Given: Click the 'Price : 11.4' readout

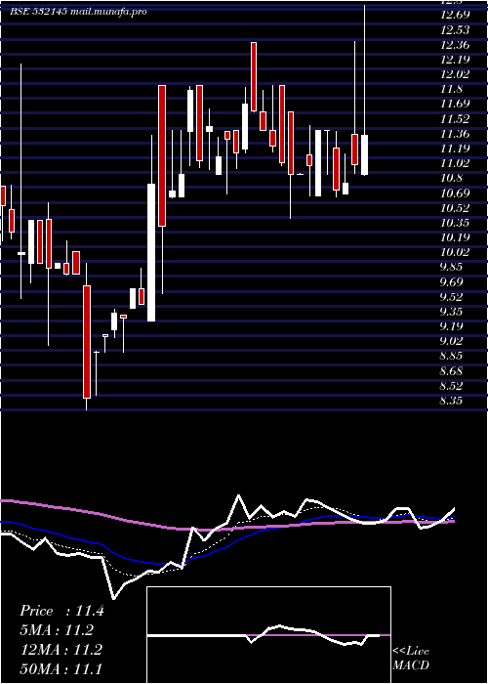Looking at the screenshot, I should coord(61,611).
